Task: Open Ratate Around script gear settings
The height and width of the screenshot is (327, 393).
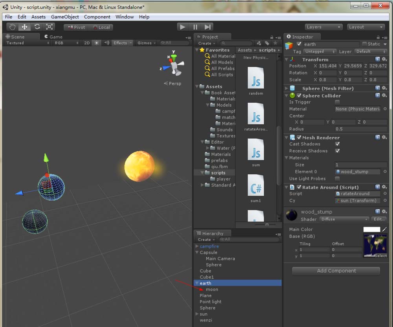Action: click(x=384, y=187)
